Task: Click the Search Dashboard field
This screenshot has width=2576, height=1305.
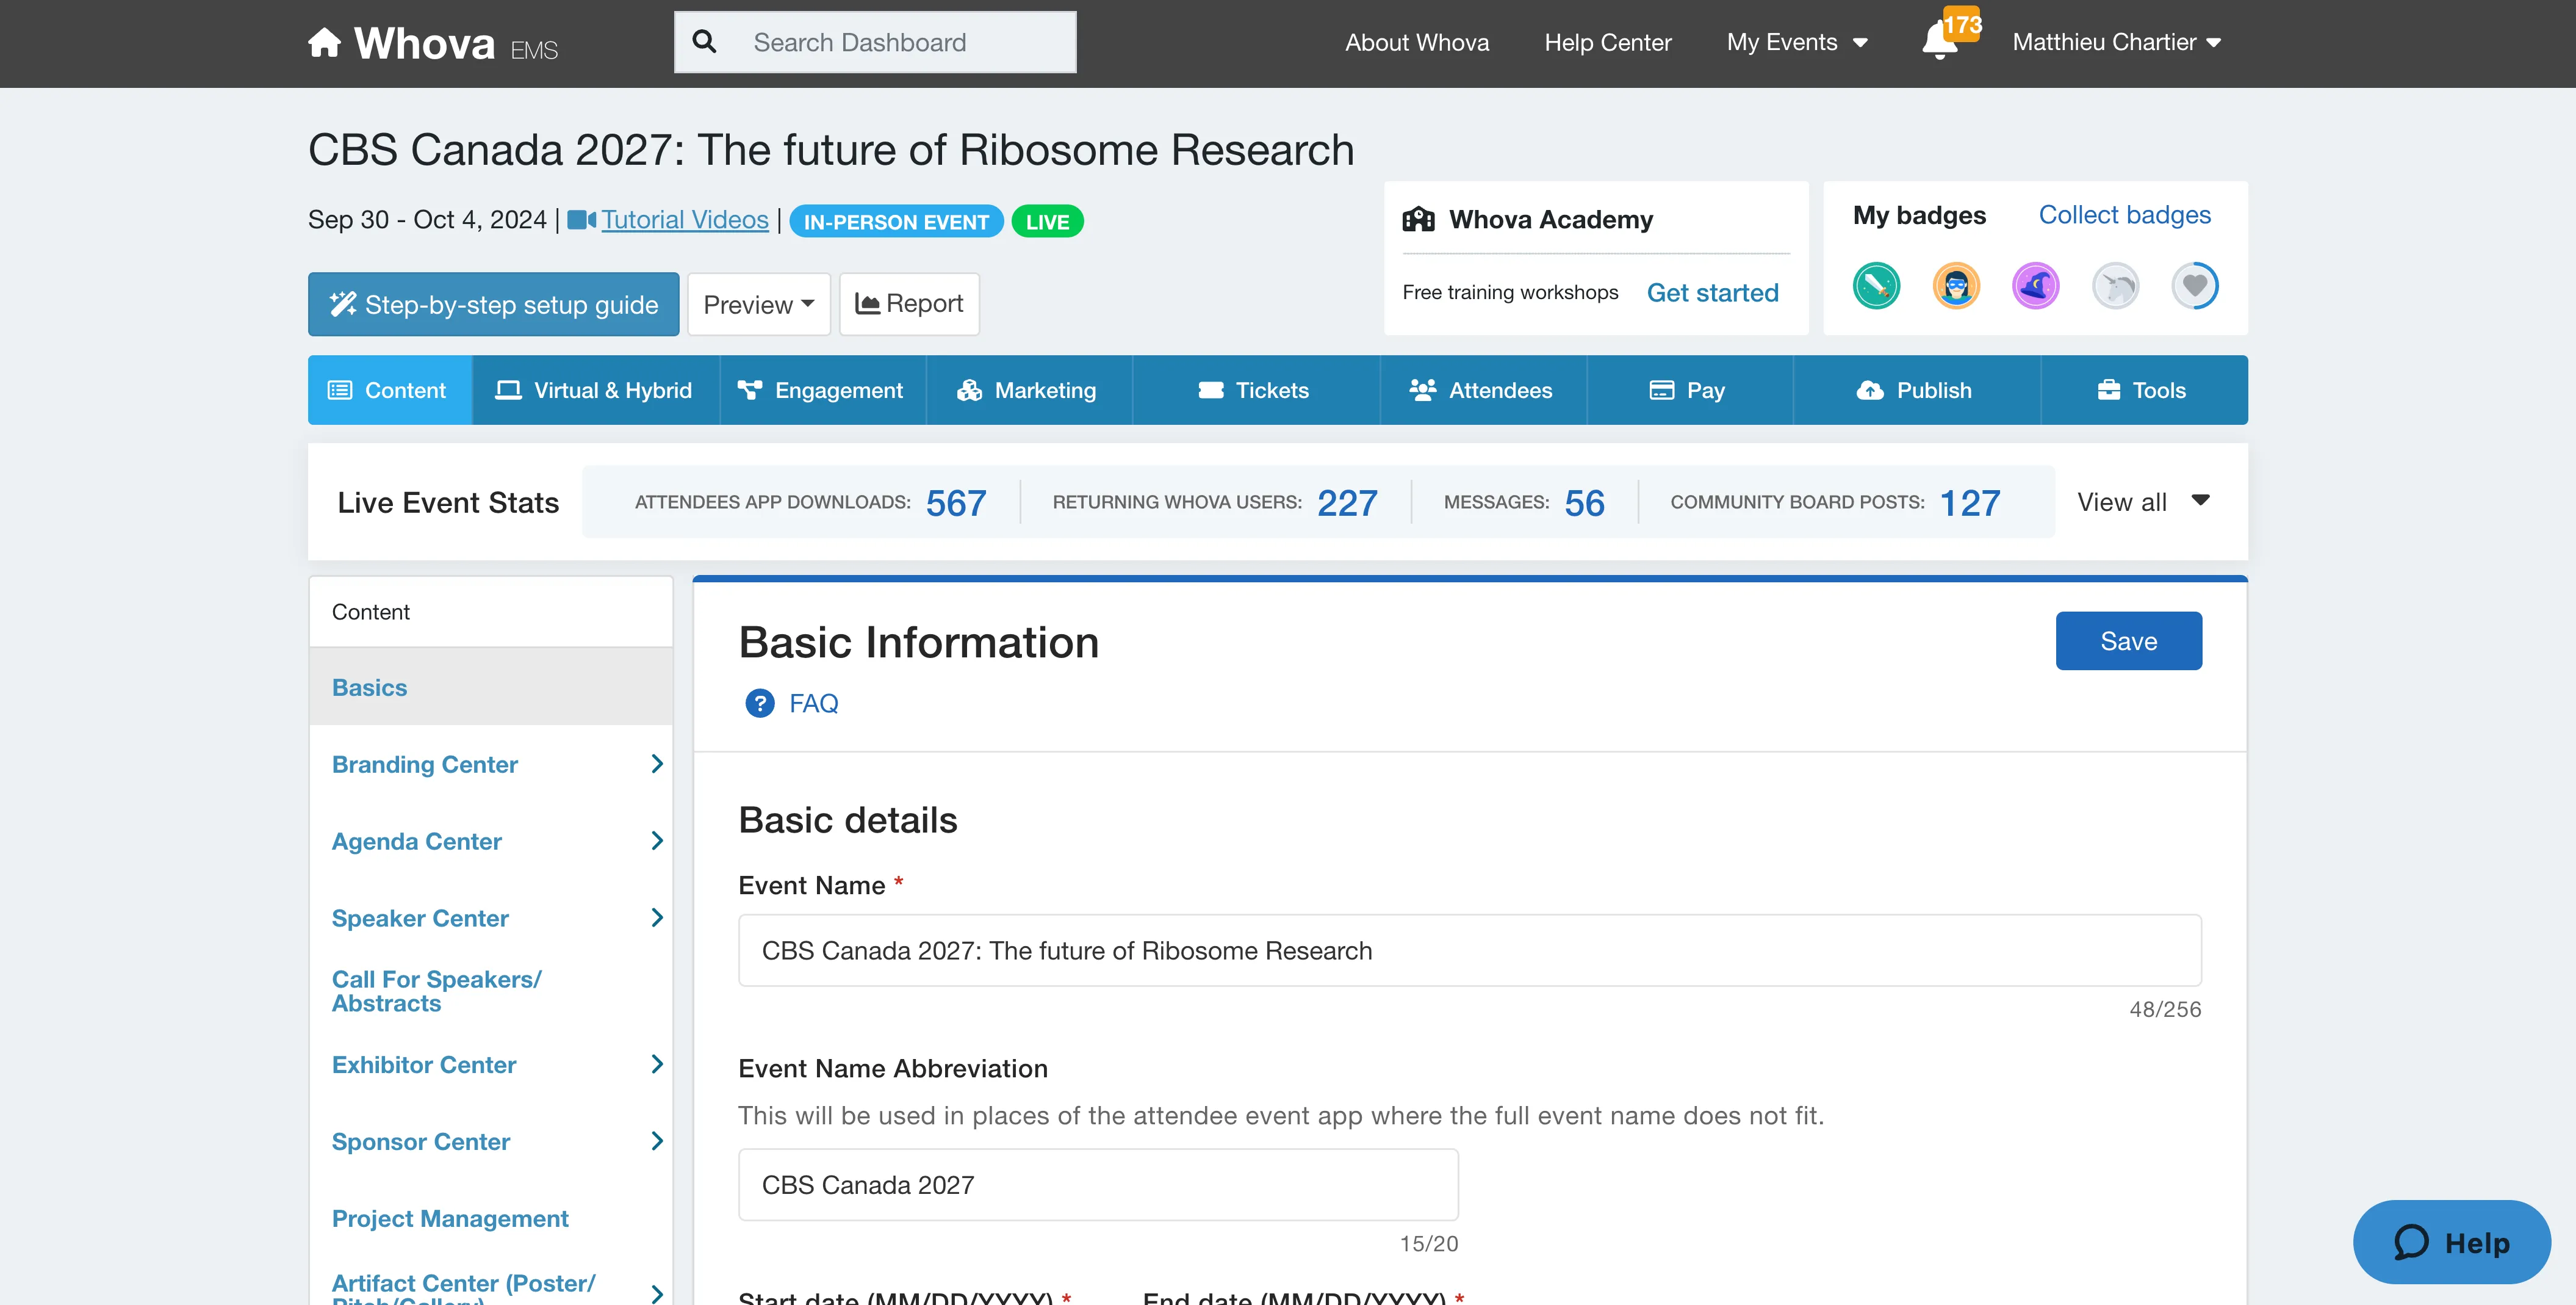Action: click(x=875, y=42)
